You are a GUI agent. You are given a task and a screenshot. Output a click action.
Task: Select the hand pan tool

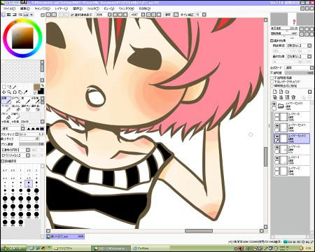click(20, 92)
